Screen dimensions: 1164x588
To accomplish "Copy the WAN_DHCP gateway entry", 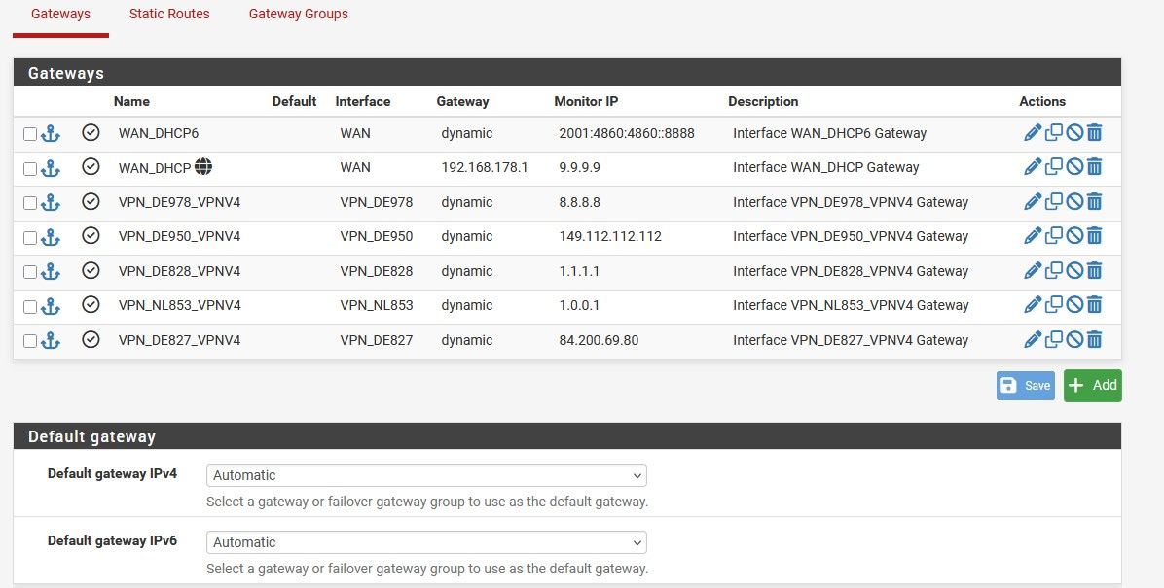I will tap(1054, 167).
